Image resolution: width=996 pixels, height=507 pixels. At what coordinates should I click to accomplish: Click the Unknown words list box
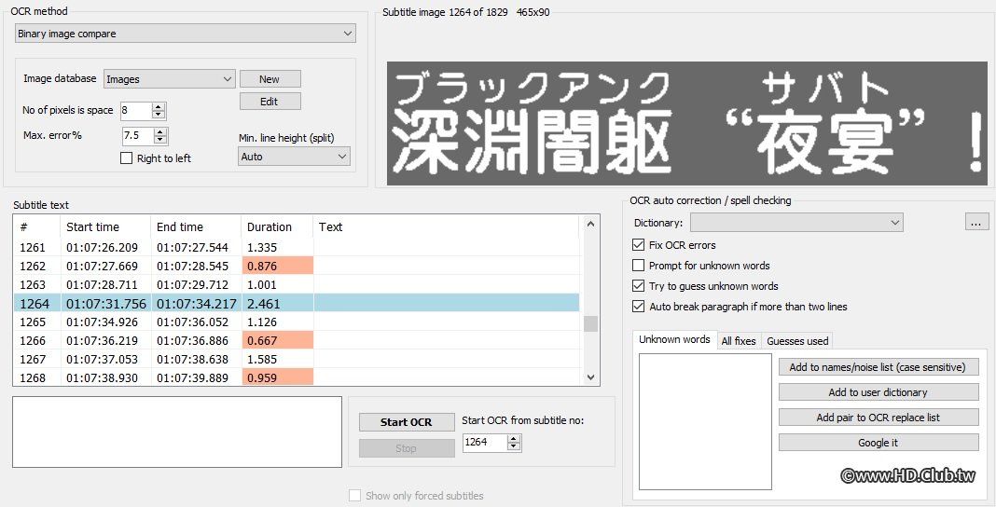(705, 421)
